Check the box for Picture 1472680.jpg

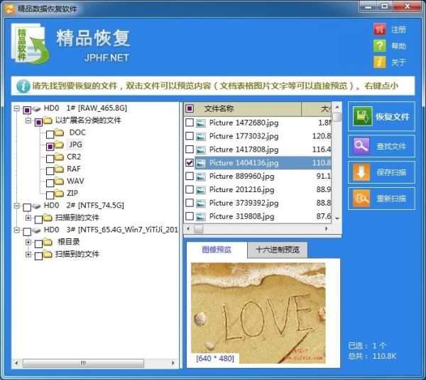(x=190, y=123)
